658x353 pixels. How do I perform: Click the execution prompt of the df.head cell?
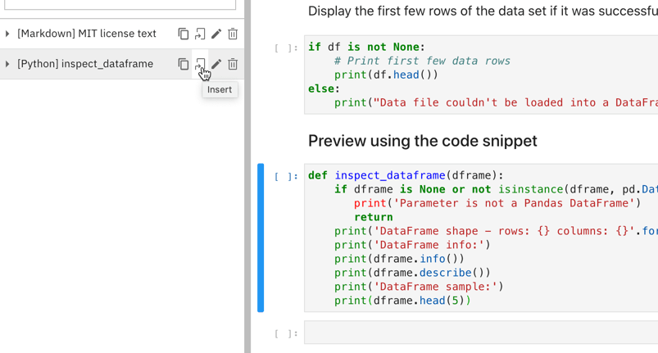point(286,48)
